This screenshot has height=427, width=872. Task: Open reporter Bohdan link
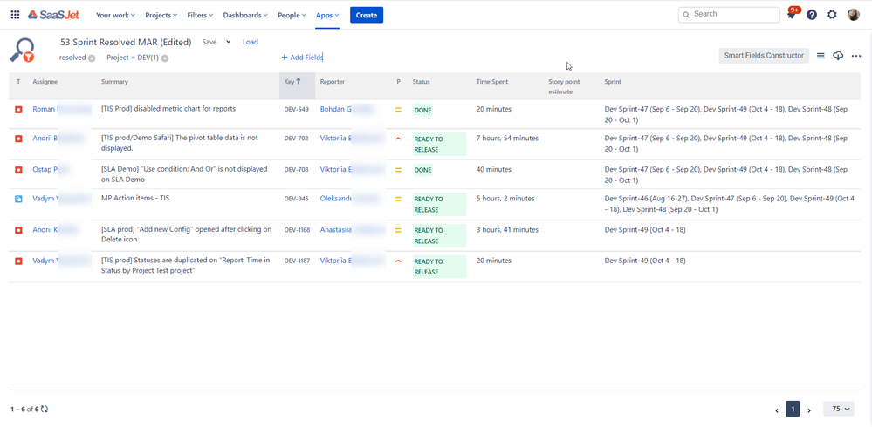tap(336, 109)
